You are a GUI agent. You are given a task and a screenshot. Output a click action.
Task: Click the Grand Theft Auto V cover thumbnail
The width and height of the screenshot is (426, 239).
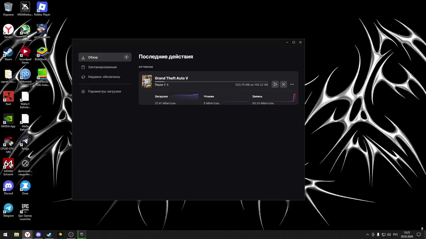click(x=147, y=81)
